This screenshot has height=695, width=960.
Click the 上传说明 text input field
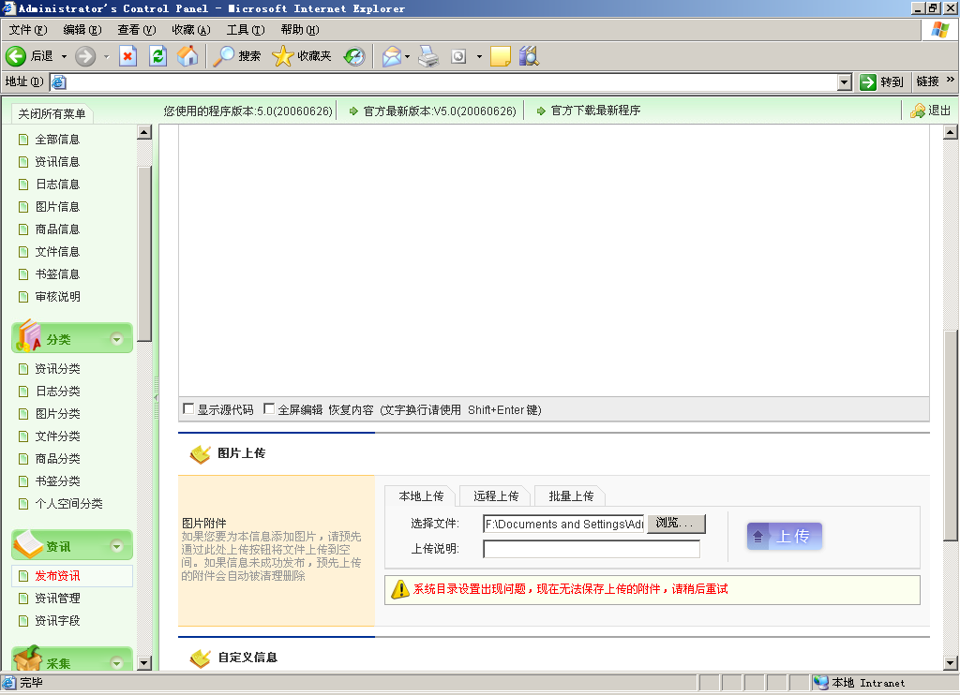point(592,549)
